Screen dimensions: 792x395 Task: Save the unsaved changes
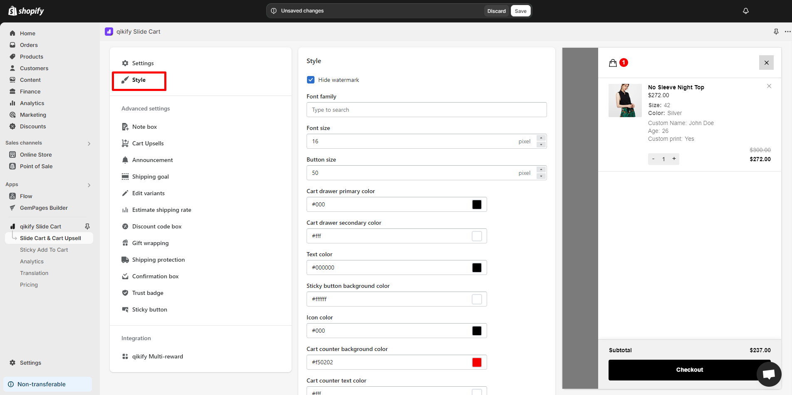click(x=520, y=11)
